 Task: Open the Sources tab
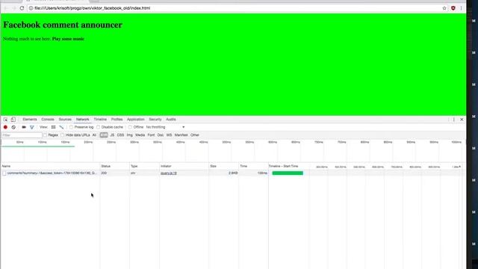pos(65,120)
